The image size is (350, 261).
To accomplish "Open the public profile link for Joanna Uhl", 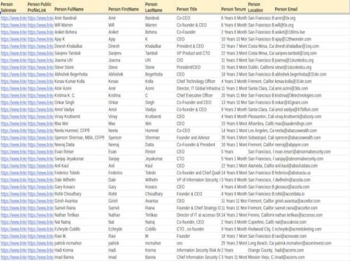I will click(40, 61).
